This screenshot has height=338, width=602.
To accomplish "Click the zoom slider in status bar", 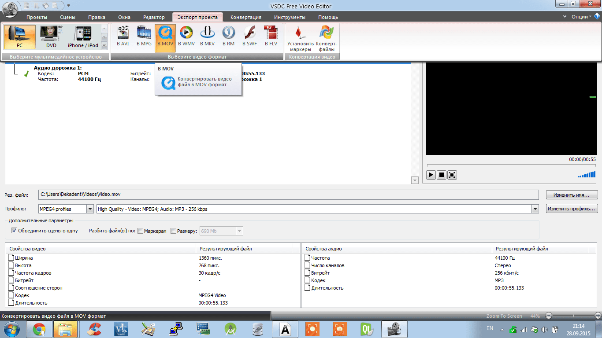I will click(573, 316).
